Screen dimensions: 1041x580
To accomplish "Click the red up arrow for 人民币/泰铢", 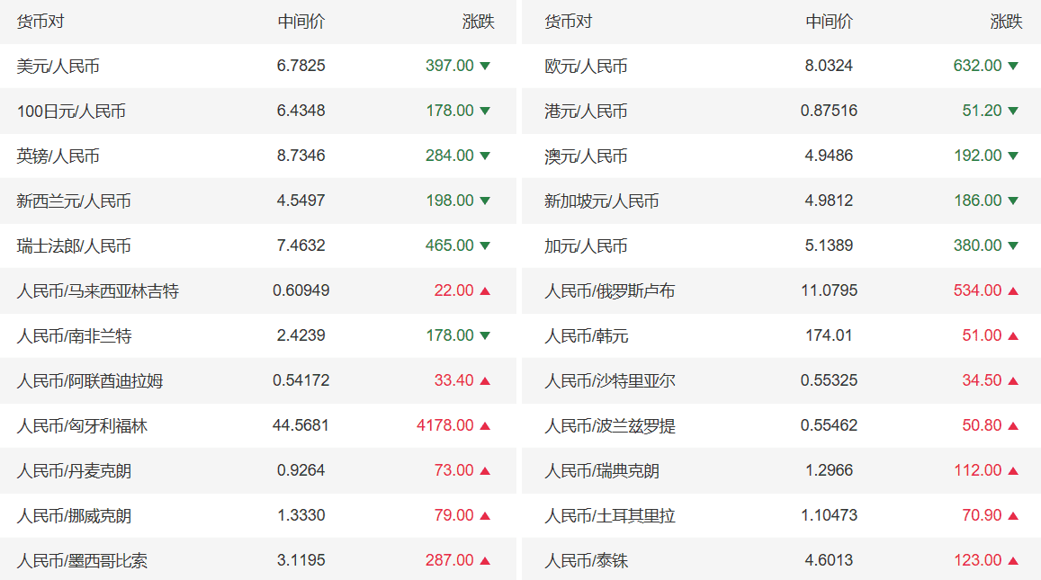I will (x=1013, y=560).
